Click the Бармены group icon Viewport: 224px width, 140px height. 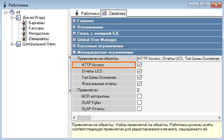[24, 23]
